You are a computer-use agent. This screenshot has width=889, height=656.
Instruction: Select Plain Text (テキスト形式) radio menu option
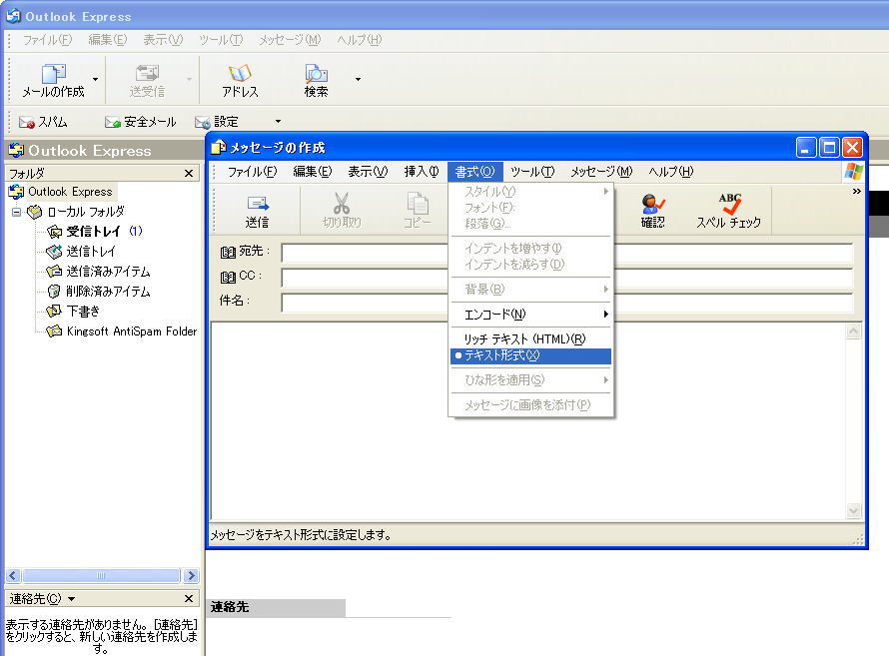pyautogui.click(x=530, y=355)
